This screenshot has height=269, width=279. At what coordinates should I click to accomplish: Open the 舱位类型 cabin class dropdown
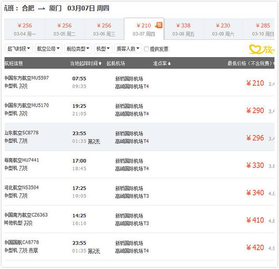point(78,49)
